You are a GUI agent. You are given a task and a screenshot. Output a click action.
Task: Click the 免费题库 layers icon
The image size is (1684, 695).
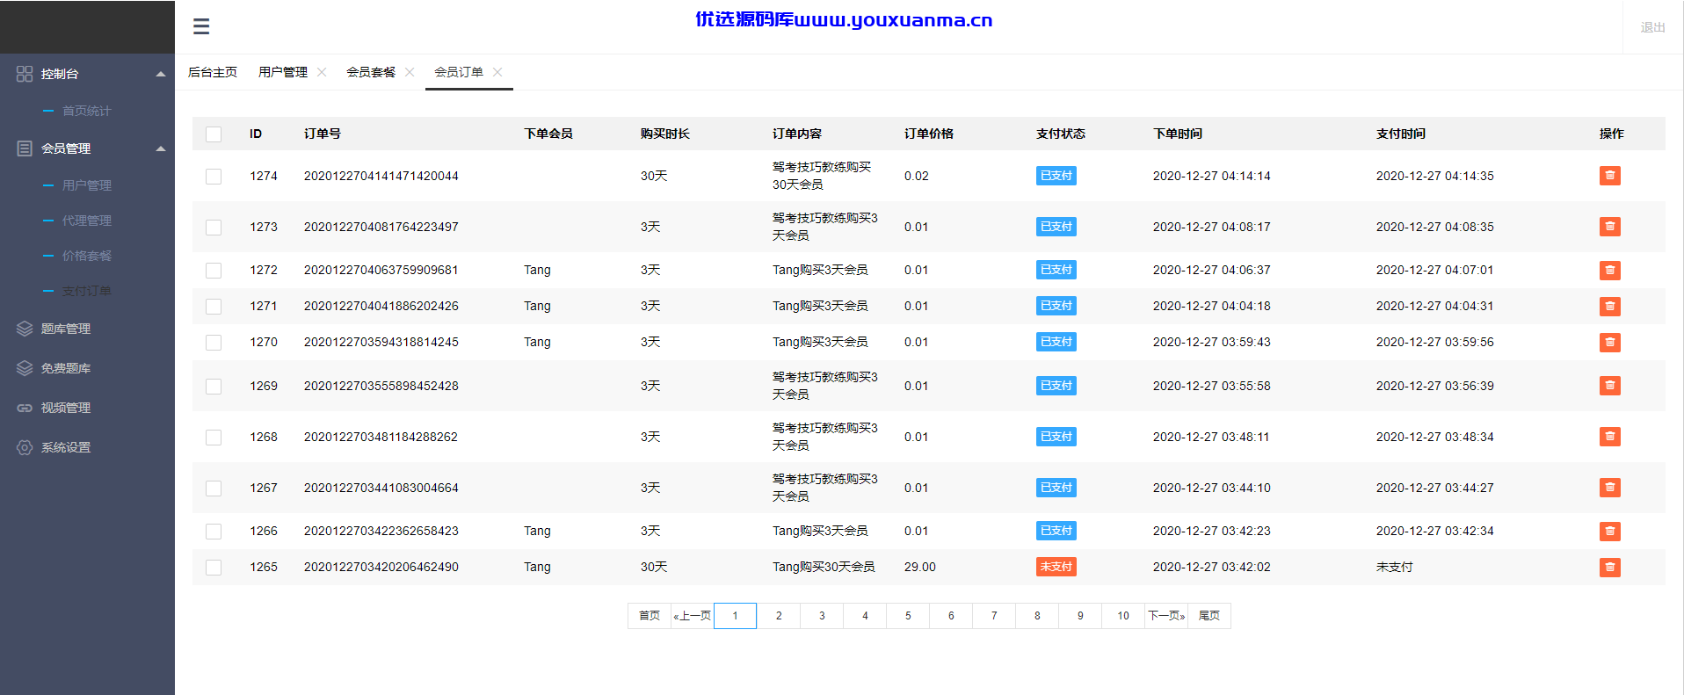click(25, 368)
